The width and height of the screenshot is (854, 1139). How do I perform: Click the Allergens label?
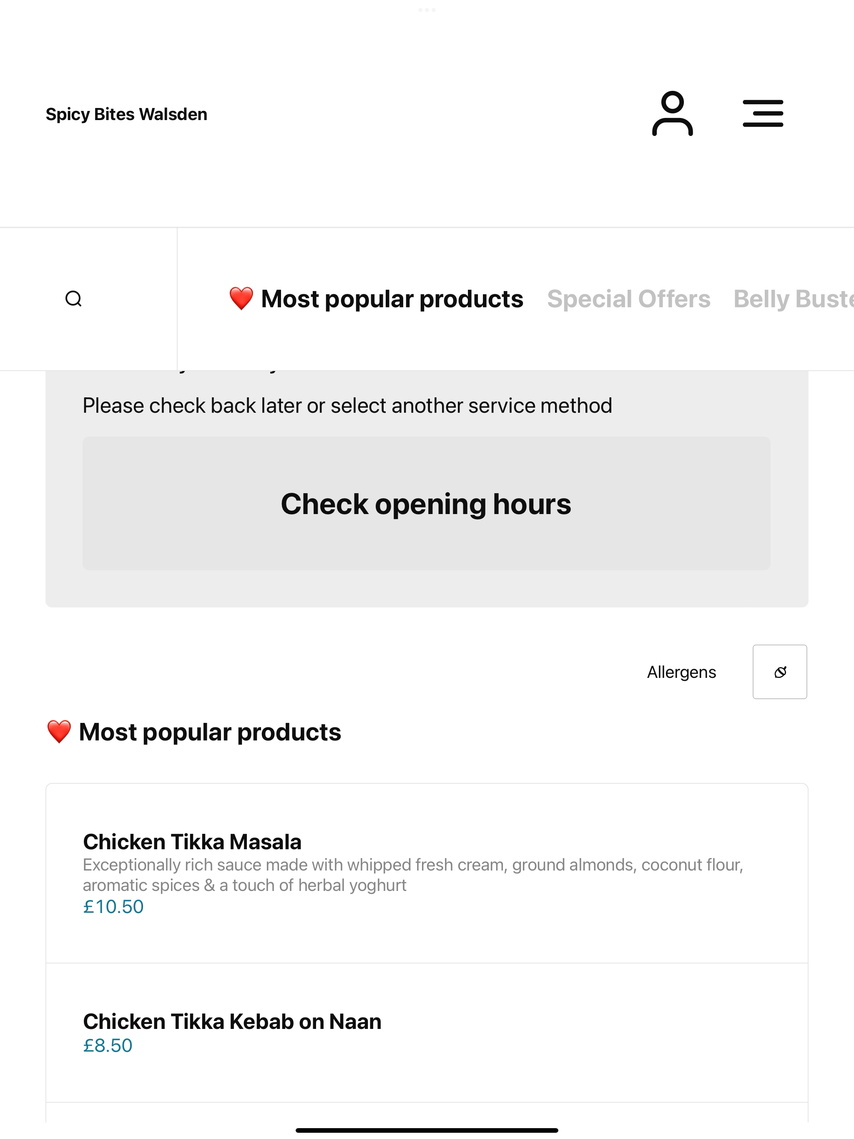coord(681,672)
